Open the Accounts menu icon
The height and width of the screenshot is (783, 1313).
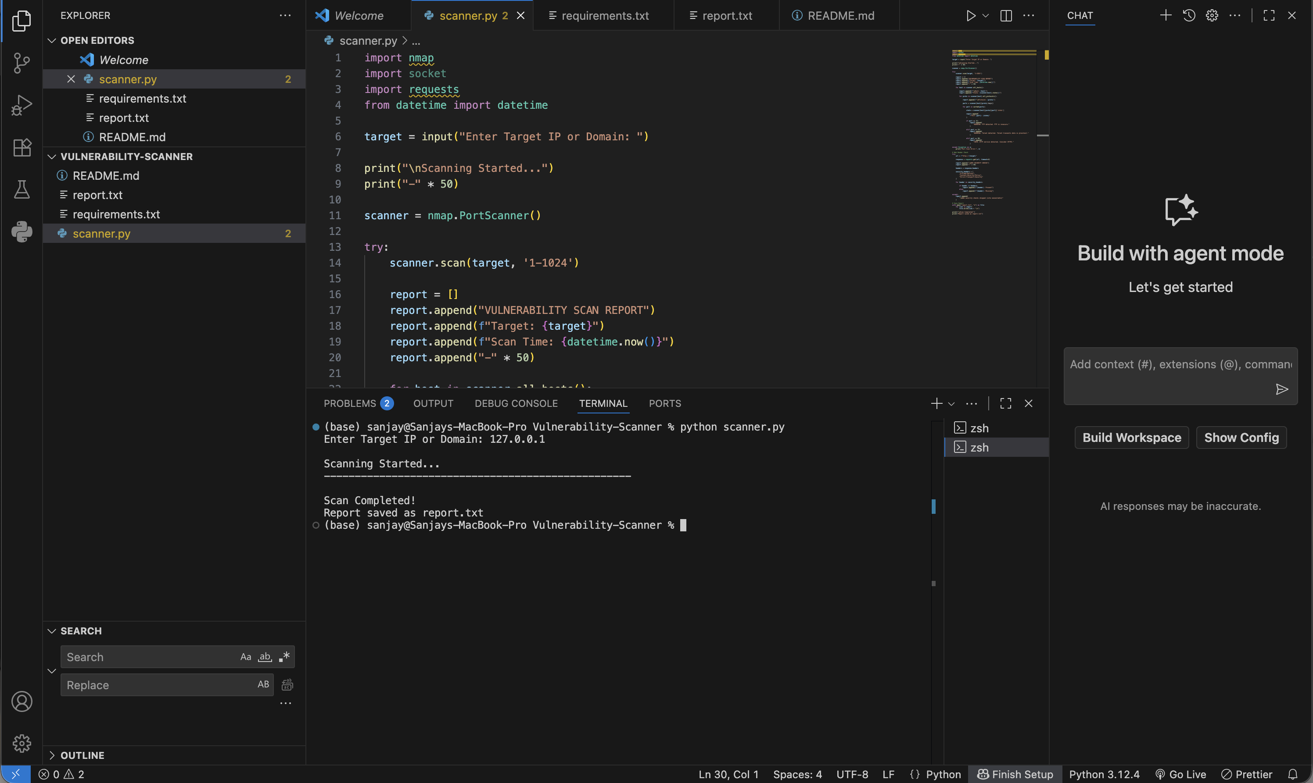tap(21, 701)
